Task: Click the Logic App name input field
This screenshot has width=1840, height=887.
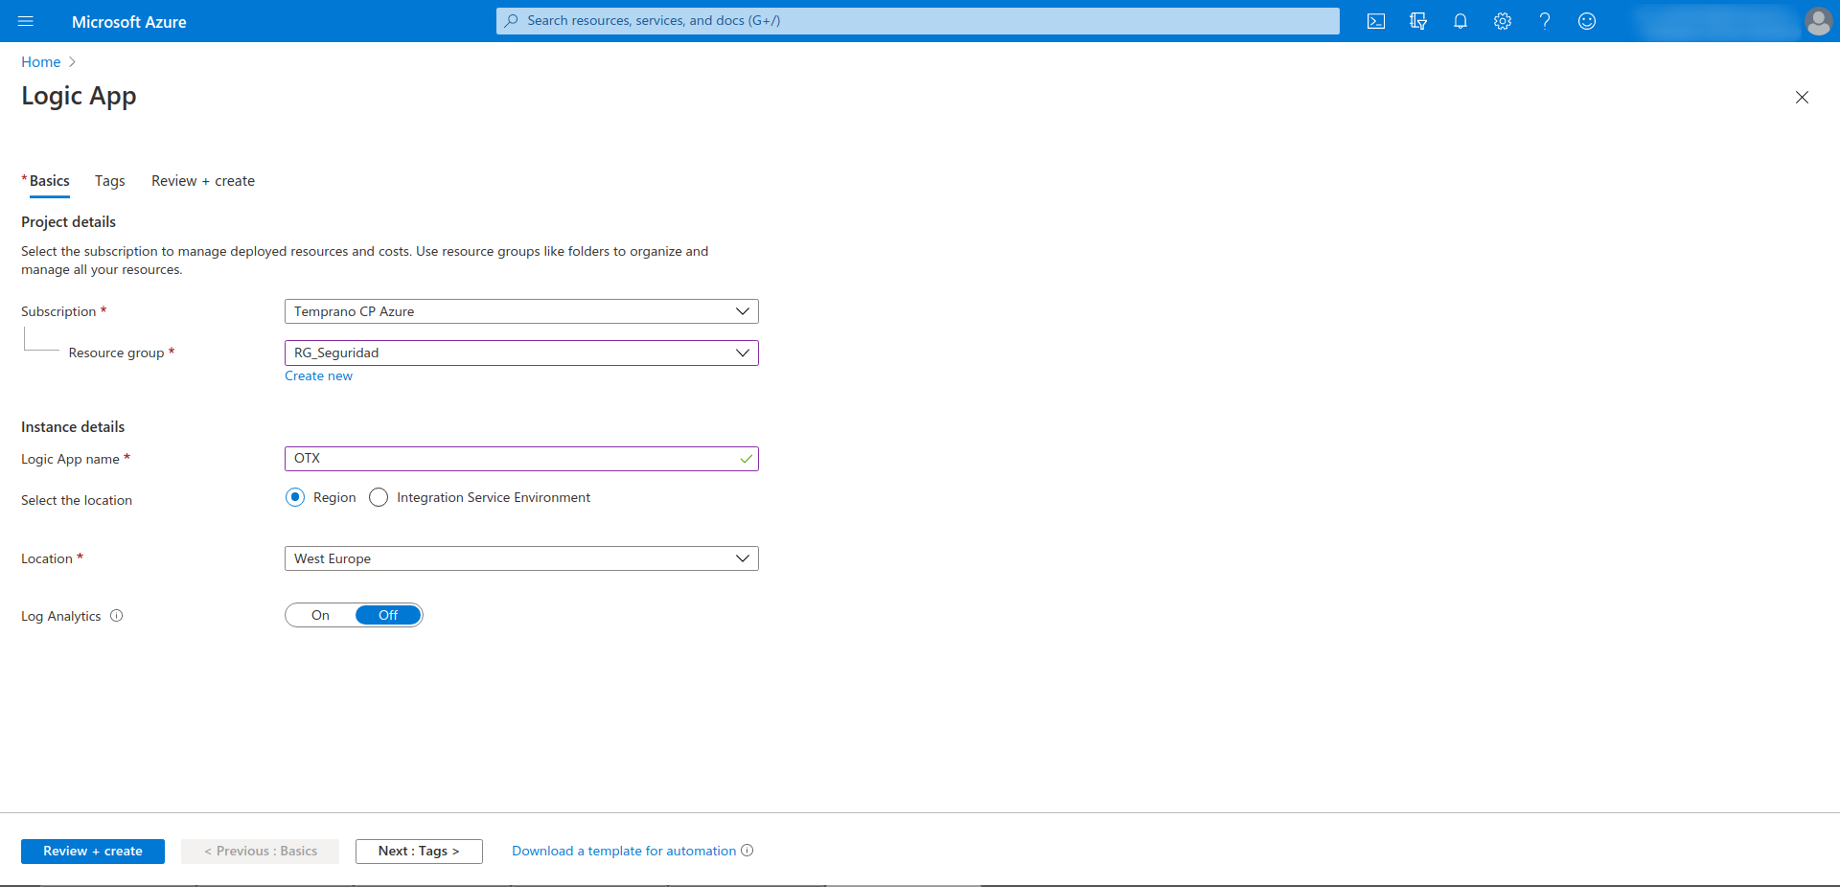Action: 513,459
